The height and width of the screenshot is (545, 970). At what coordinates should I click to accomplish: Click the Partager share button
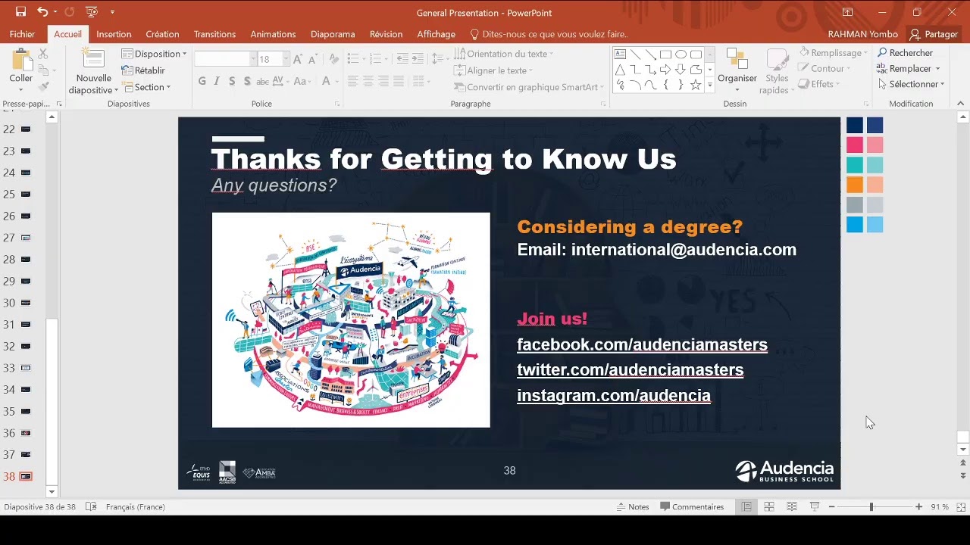(x=934, y=34)
